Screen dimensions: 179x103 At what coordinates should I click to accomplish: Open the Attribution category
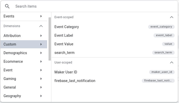coord(24,36)
